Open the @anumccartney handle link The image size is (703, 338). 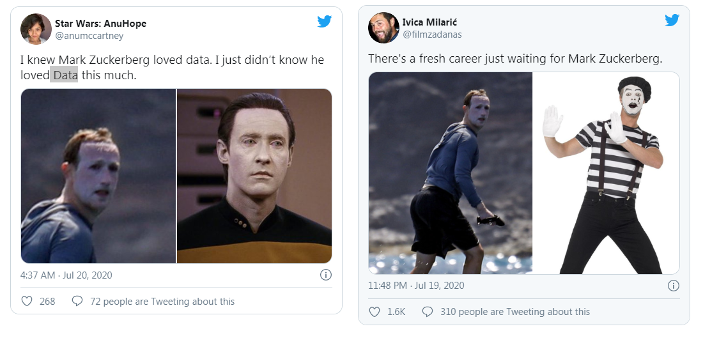coord(89,36)
